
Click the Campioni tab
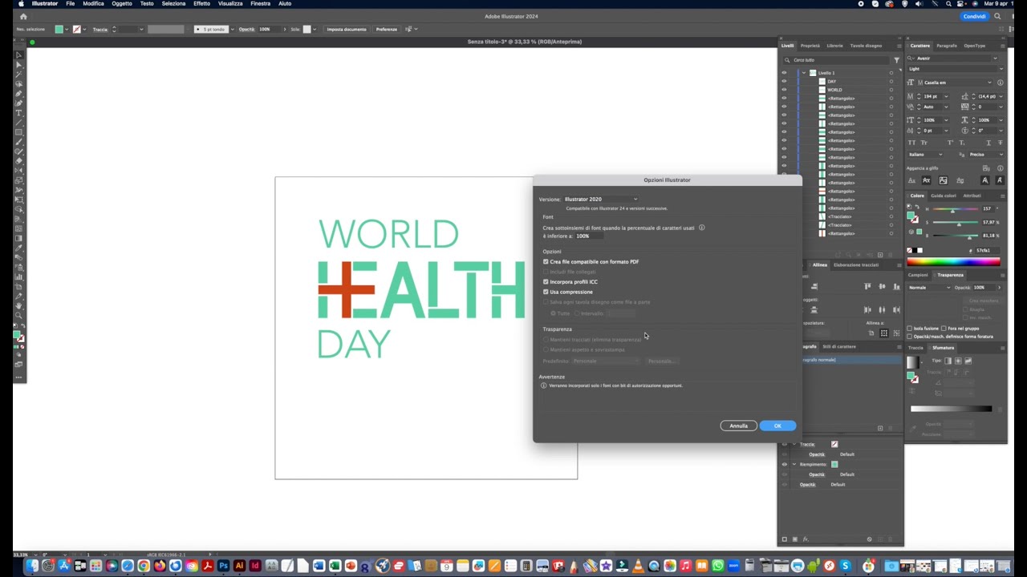click(x=918, y=275)
